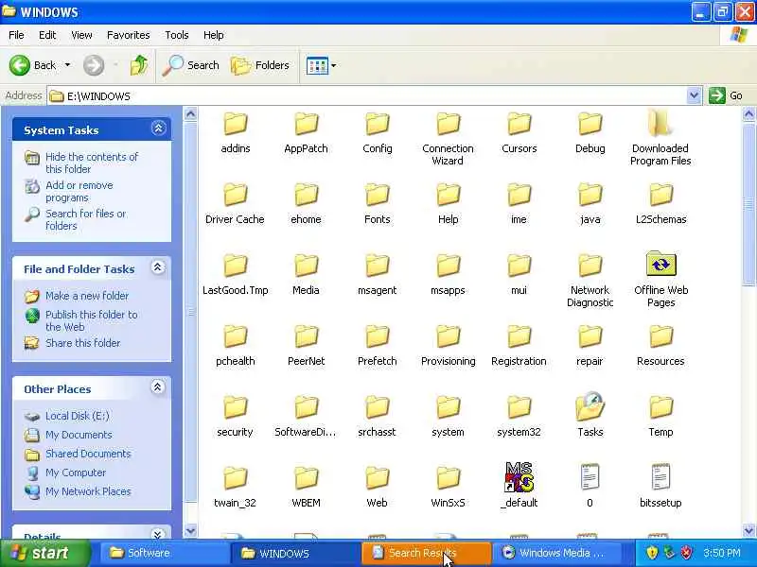The width and height of the screenshot is (757, 567).
Task: Open the Back history dropdown arrow
Action: click(67, 65)
